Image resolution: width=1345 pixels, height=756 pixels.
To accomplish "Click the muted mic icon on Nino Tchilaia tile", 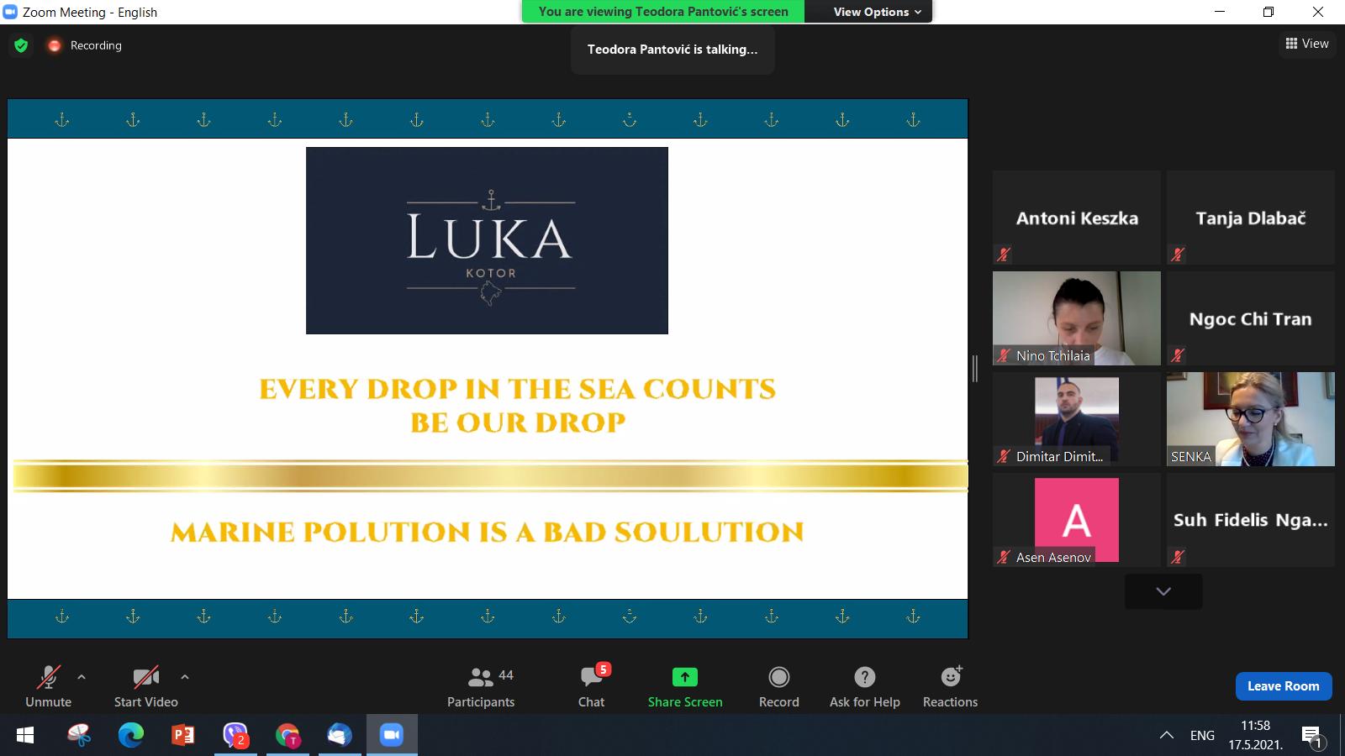I will pos(1004,355).
